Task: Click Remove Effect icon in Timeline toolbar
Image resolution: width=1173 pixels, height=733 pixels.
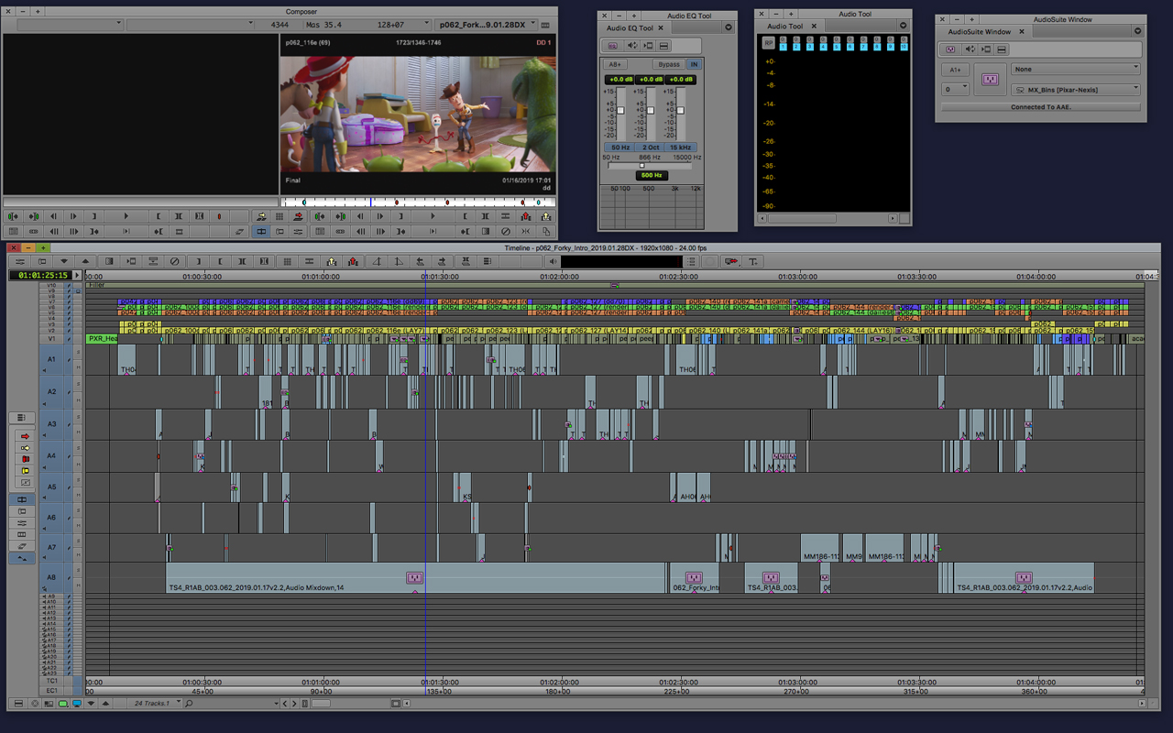Action: (174, 261)
